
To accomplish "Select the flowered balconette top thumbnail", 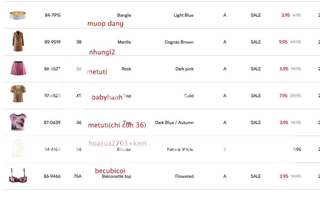I will (18, 176).
